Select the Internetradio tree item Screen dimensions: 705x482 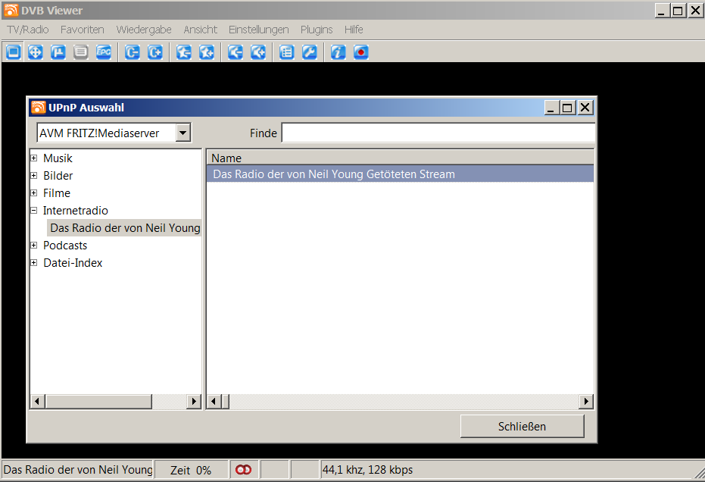pyautogui.click(x=76, y=211)
